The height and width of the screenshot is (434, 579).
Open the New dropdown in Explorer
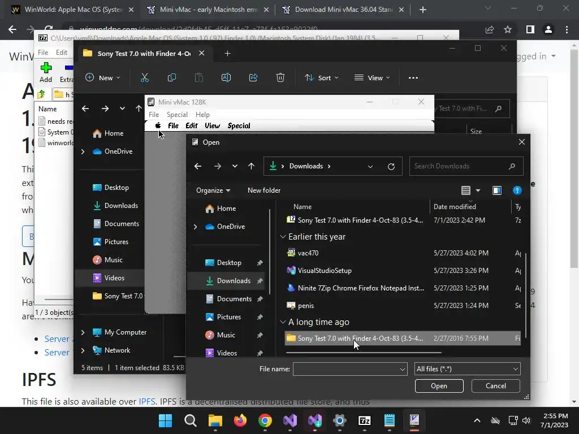pyautogui.click(x=103, y=78)
